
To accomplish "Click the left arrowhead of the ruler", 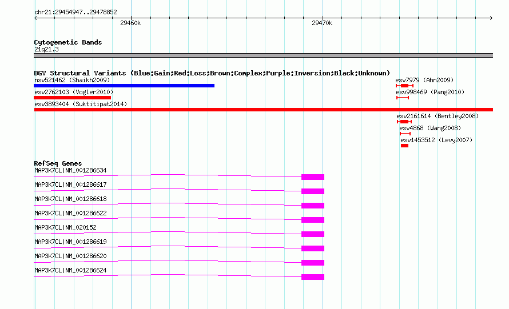I will point(35,18).
